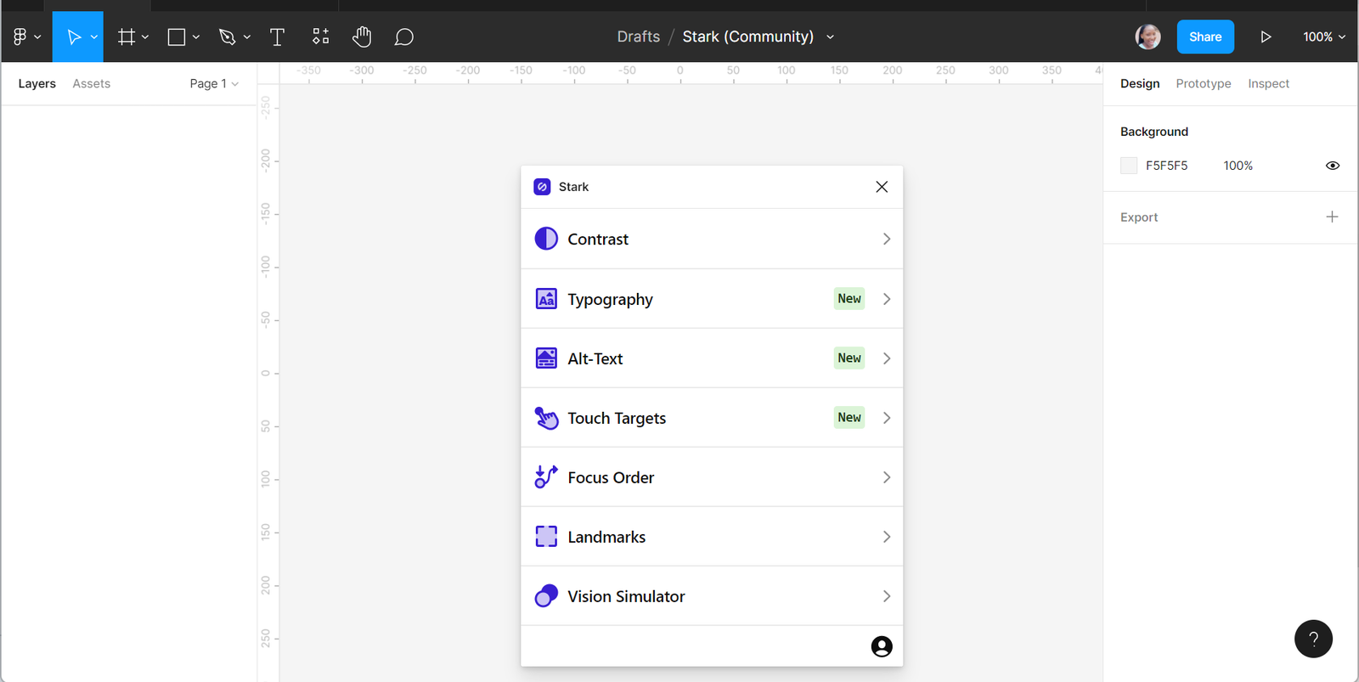The image size is (1359, 682).
Task: Click the Alt-Text image icon
Action: 546,358
